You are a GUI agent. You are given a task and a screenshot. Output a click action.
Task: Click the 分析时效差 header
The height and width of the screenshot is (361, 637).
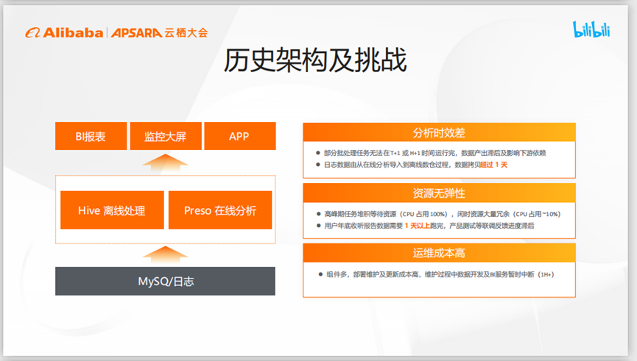(x=439, y=132)
